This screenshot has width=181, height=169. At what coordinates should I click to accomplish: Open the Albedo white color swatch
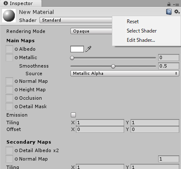pos(77,49)
